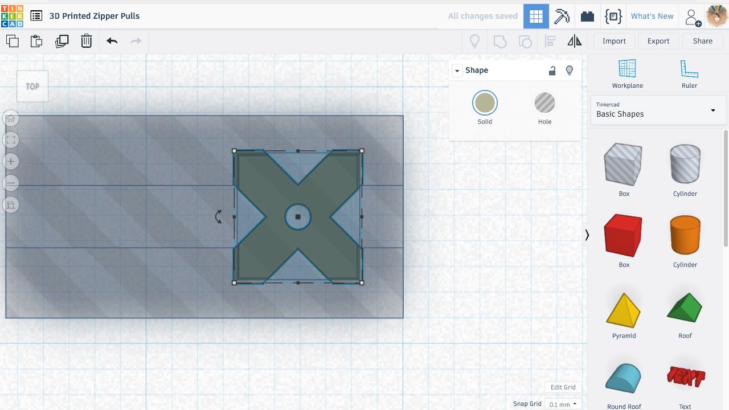Open the Ruler tool
Screen dimensions: 729x410
coord(689,73)
